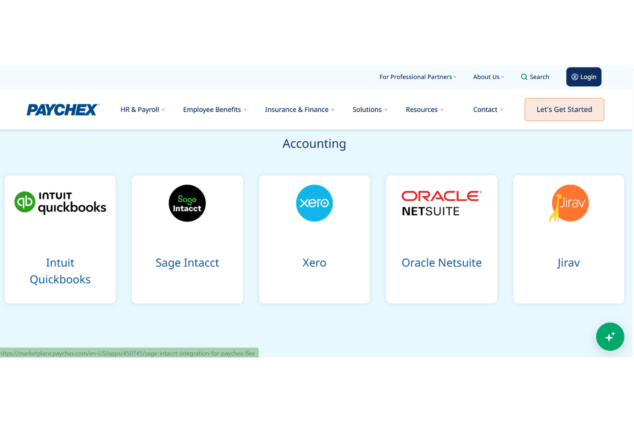
Task: Click the Paychex logo
Action: (x=63, y=110)
